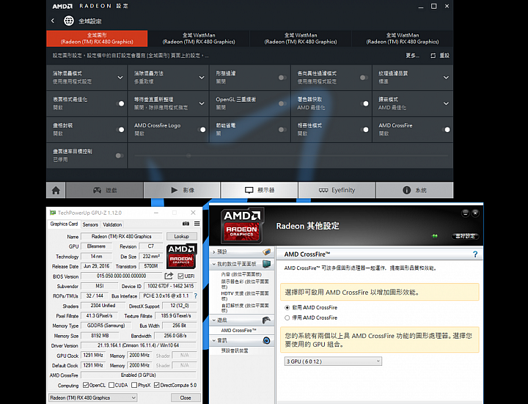Open the GPU-Z hamburger menu icon
Image resolution: width=528 pixels, height=404 pixels.
pos(197,224)
